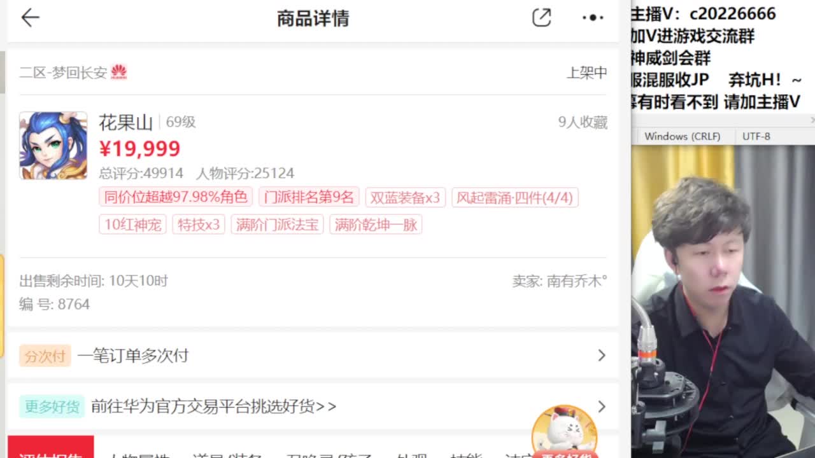Click the UTF-8 encoding indicator
This screenshot has width=815, height=458.
[x=756, y=136]
